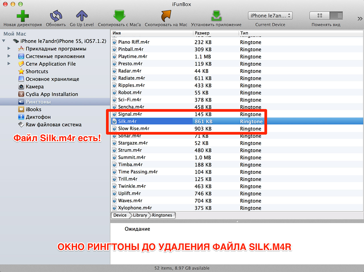Go to Ringtones breadcrumb
The height and width of the screenshot is (272, 364).
[162, 215]
